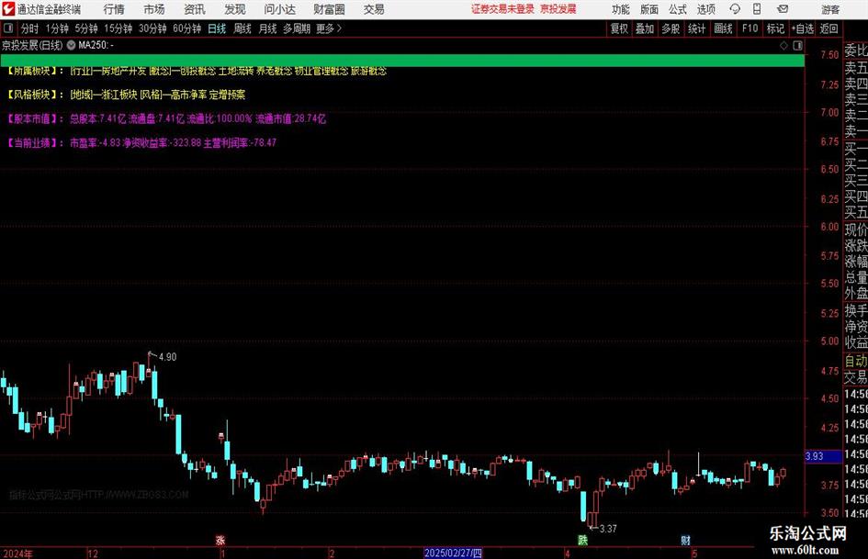Switch to the 分时 period tab
This screenshot has width=868, height=559.
(30, 28)
